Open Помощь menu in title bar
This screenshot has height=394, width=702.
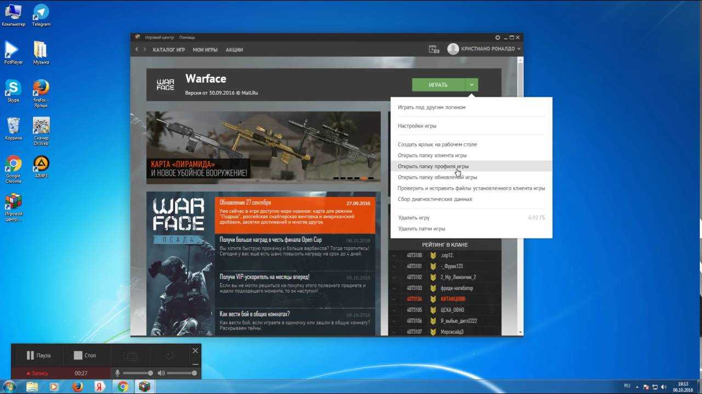187,37
